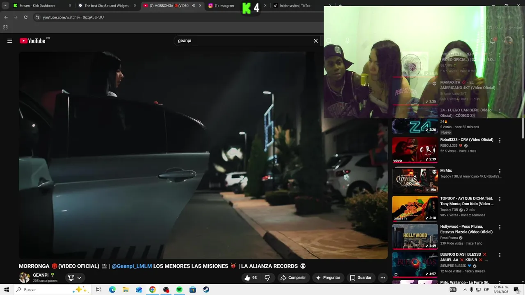
Task: Open options menu for Mi Mix
Action: (x=500, y=171)
